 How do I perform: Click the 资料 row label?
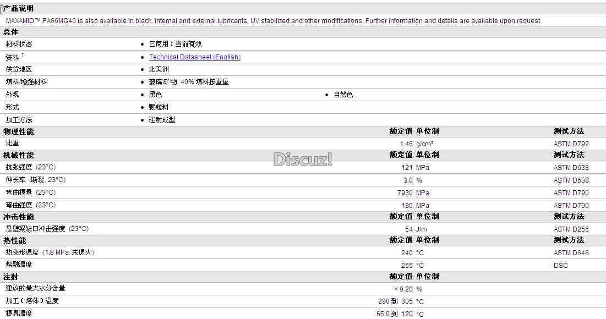12,58
